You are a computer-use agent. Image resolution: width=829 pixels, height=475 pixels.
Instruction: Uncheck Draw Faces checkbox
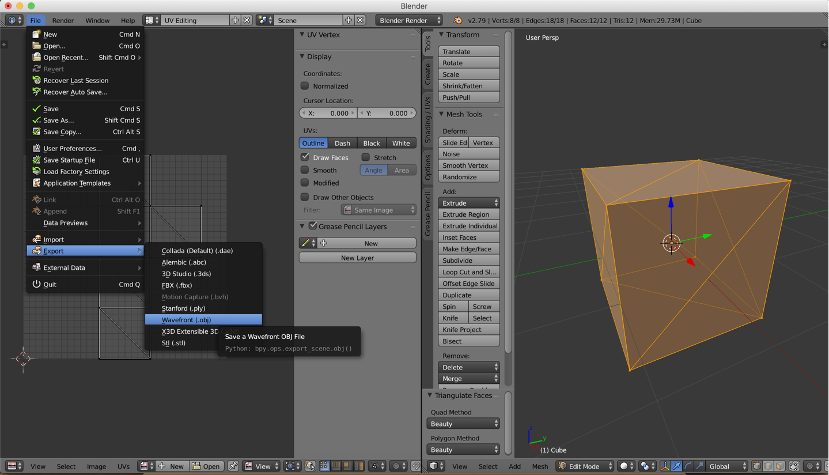click(x=305, y=157)
